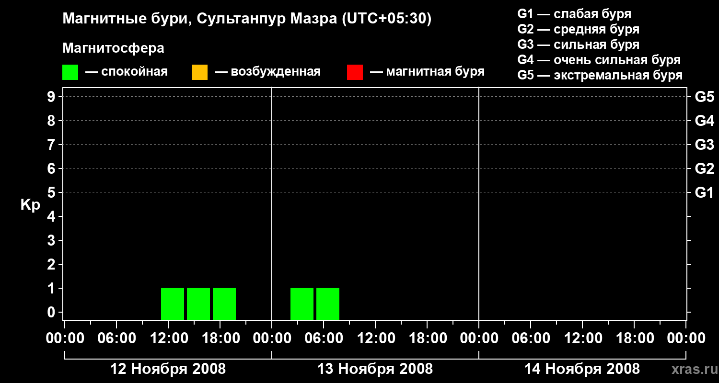This screenshot has height=383, width=719.
Task: Click the G1 right-axis label
Action: coord(705,193)
